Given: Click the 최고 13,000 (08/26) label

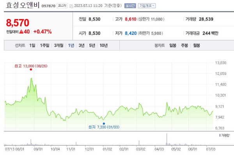Looking at the screenshot, I should [31, 66].
